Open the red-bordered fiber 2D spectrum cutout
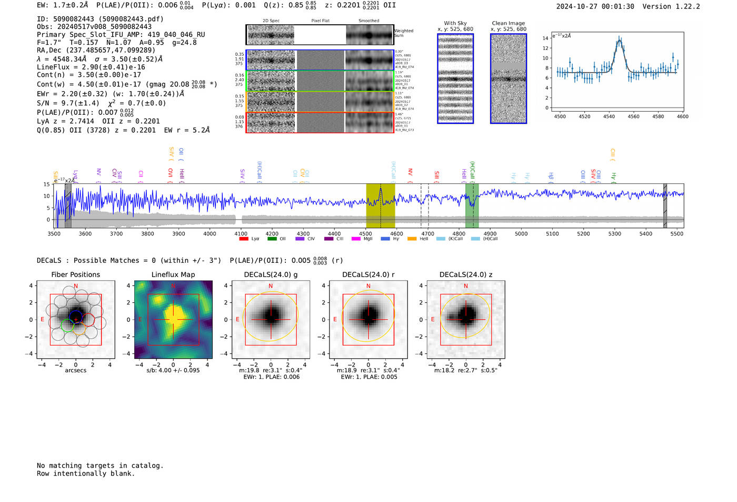737x502 pixels. tap(271, 123)
